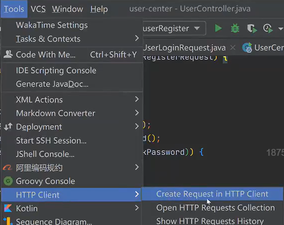Click the Kotlin logo icon
Viewport: 284px width, 225px height.
click(8, 208)
